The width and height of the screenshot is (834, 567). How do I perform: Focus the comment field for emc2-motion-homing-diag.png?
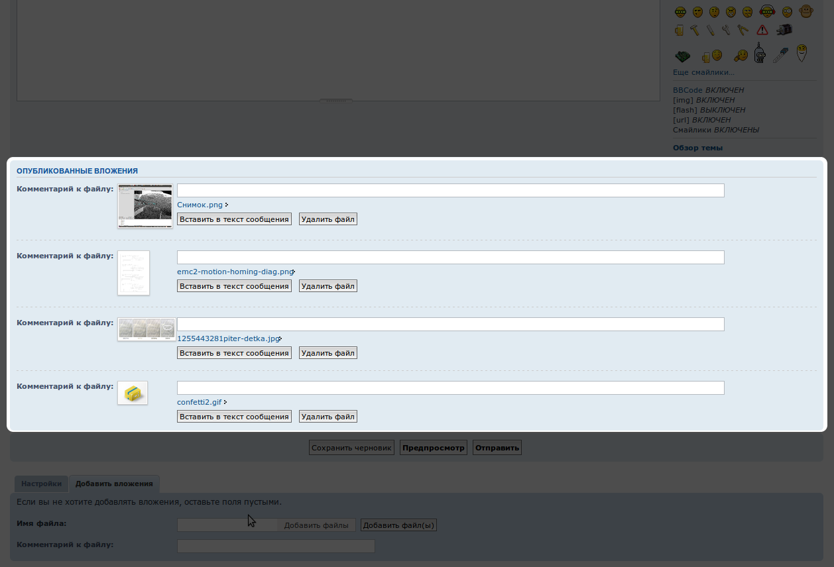tap(451, 258)
